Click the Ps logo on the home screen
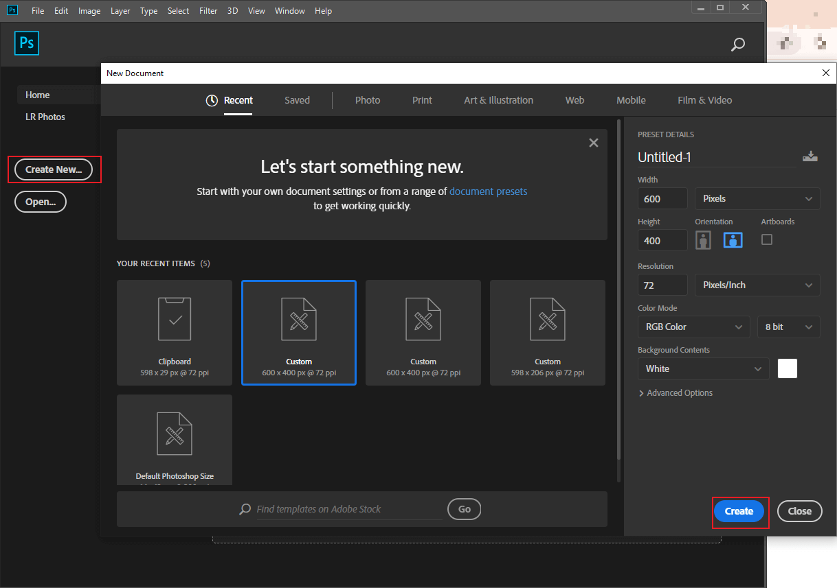The width and height of the screenshot is (837, 588). coord(27,43)
